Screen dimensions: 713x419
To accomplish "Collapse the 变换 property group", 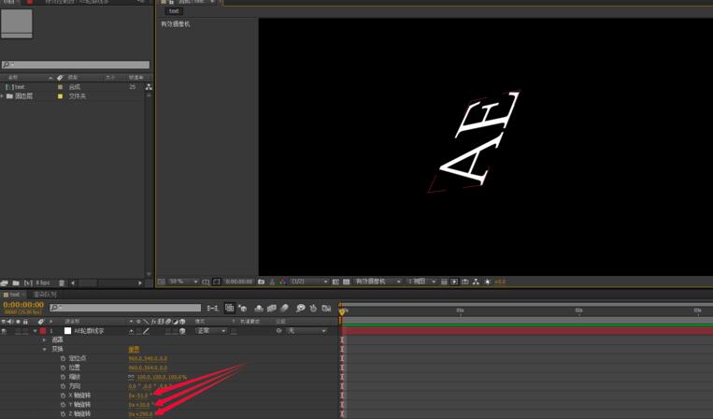I will click(44, 350).
